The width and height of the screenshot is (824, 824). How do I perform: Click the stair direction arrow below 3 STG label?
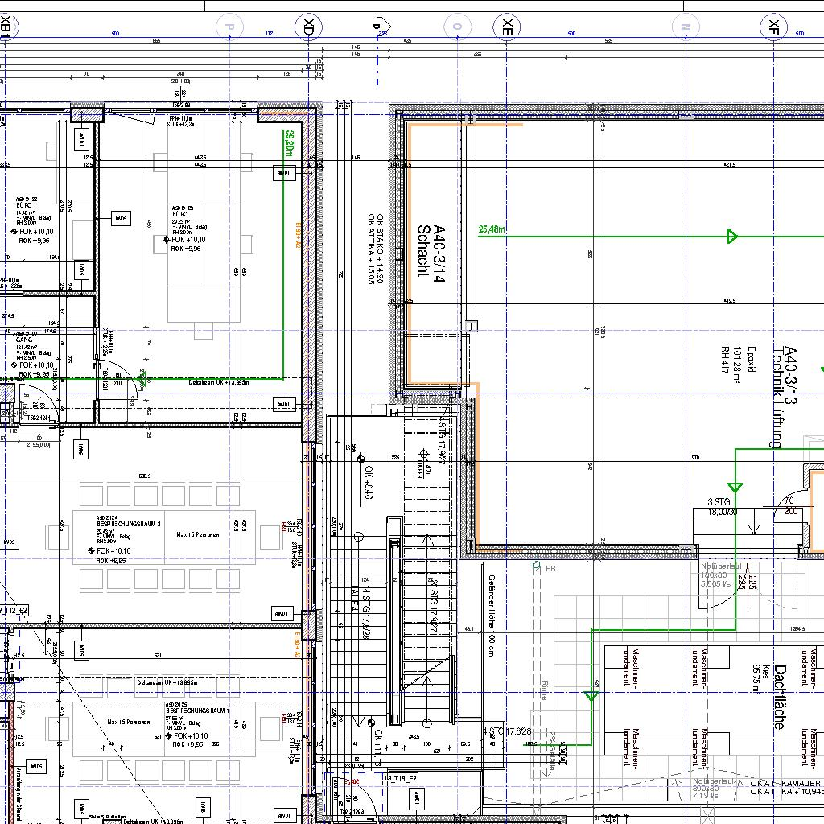coord(755,529)
